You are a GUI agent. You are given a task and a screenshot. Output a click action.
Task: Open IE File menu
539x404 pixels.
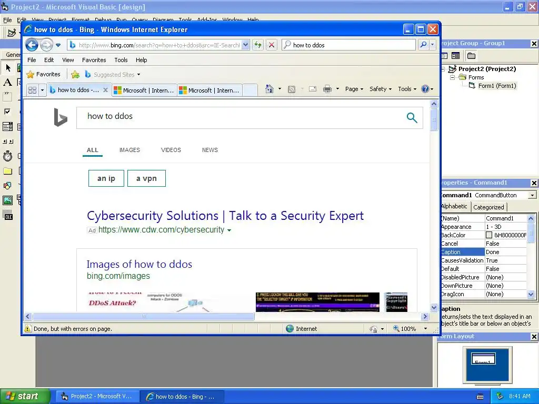pos(32,60)
